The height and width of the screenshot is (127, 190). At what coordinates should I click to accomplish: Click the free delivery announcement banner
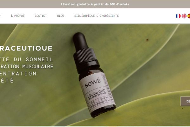pyautogui.click(x=95, y=4)
